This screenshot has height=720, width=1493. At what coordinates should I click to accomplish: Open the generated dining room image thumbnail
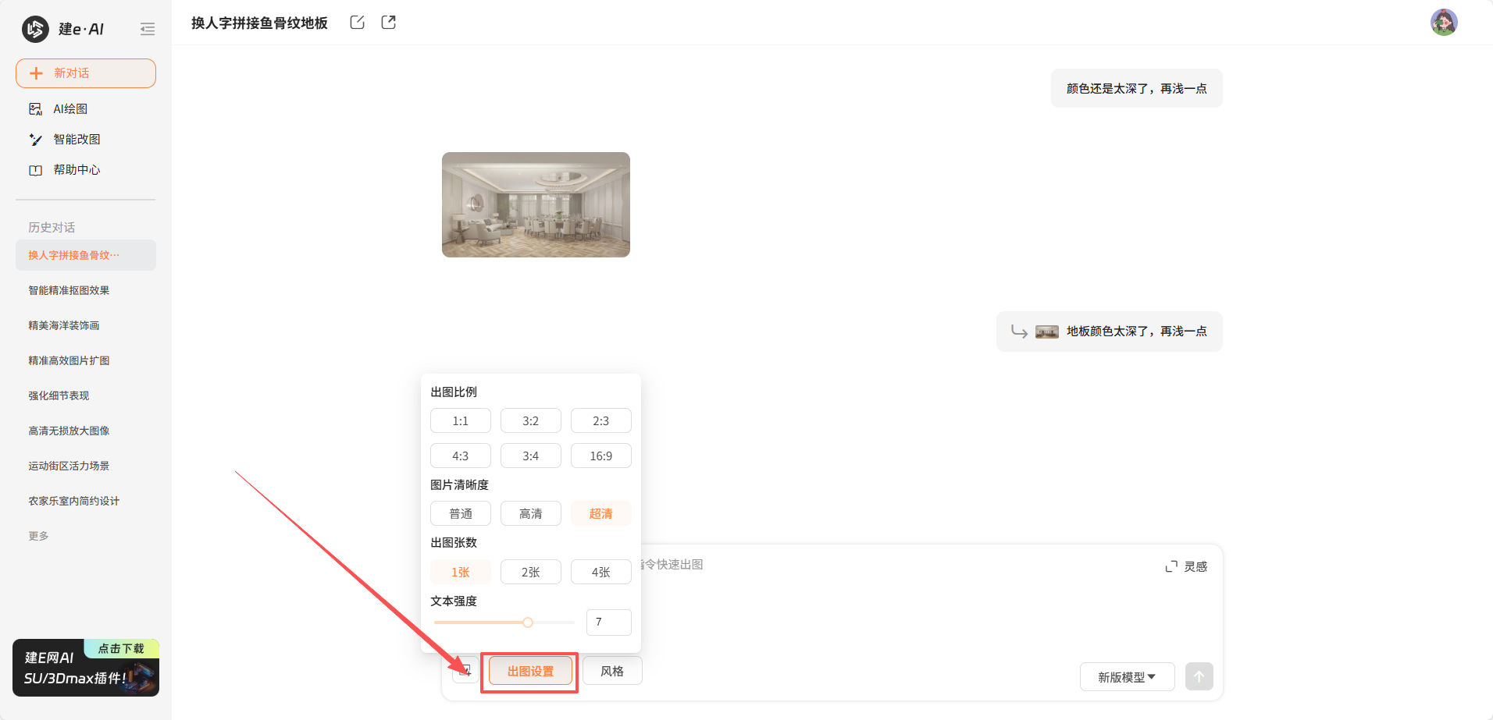coord(536,204)
